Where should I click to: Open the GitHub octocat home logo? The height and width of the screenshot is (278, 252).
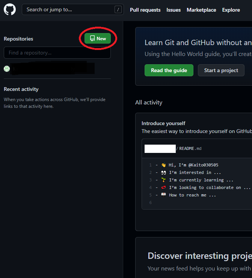click(10, 9)
